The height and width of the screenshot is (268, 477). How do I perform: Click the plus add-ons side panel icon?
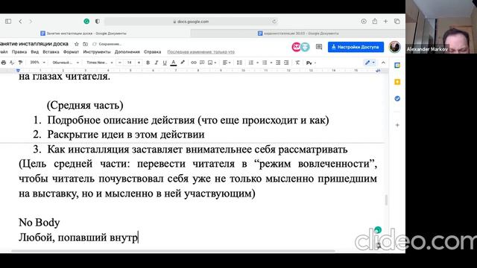point(397,125)
